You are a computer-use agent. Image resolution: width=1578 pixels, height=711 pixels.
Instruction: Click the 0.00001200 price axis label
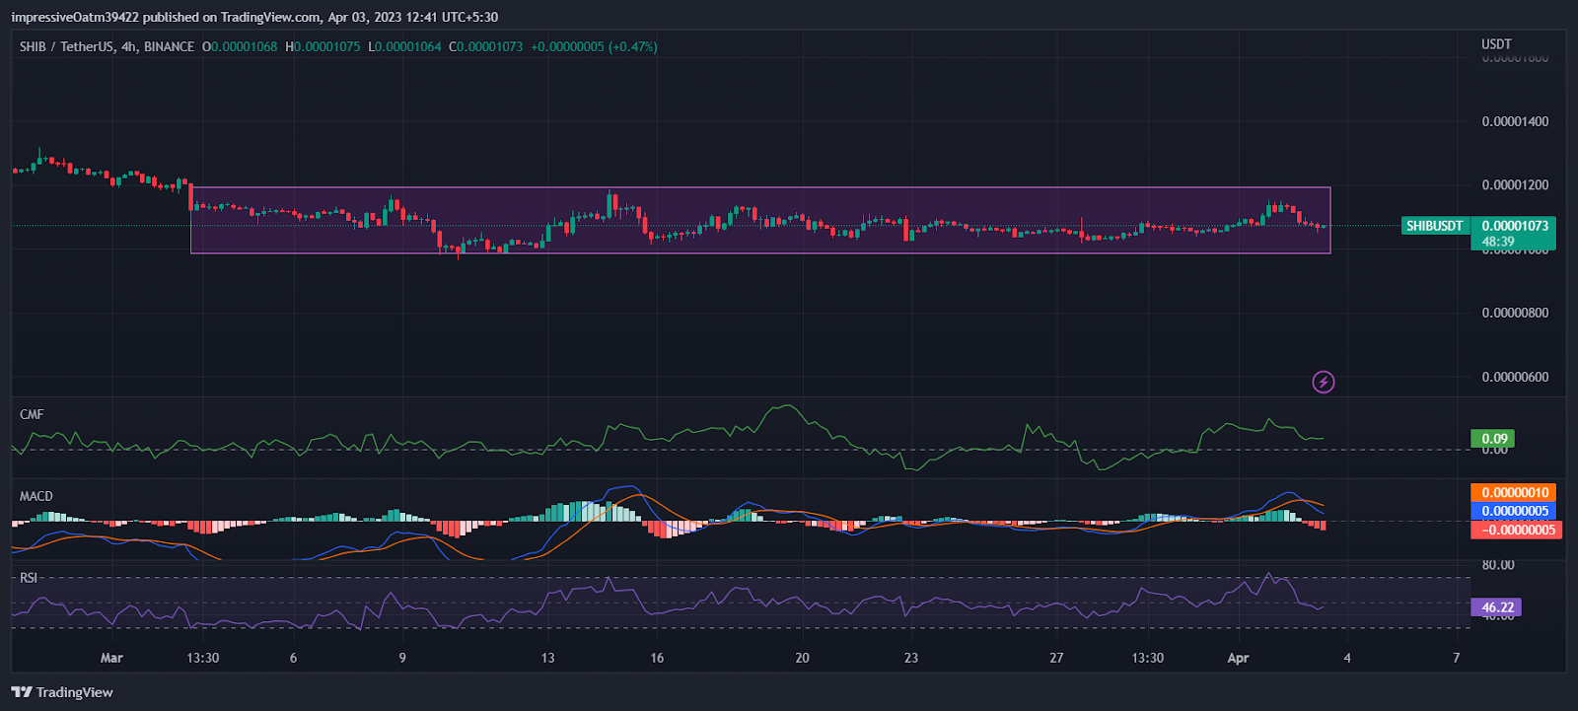tap(1515, 185)
